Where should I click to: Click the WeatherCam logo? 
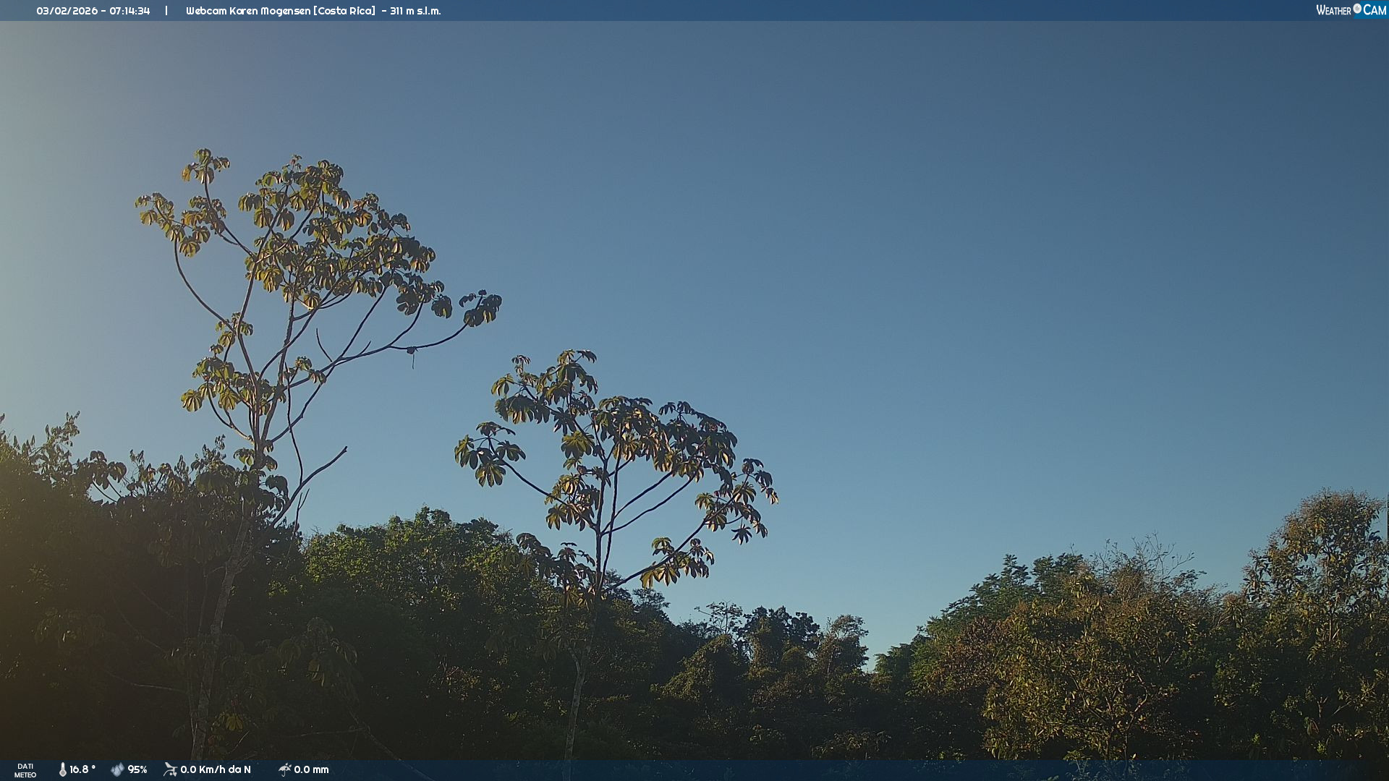point(1351,10)
